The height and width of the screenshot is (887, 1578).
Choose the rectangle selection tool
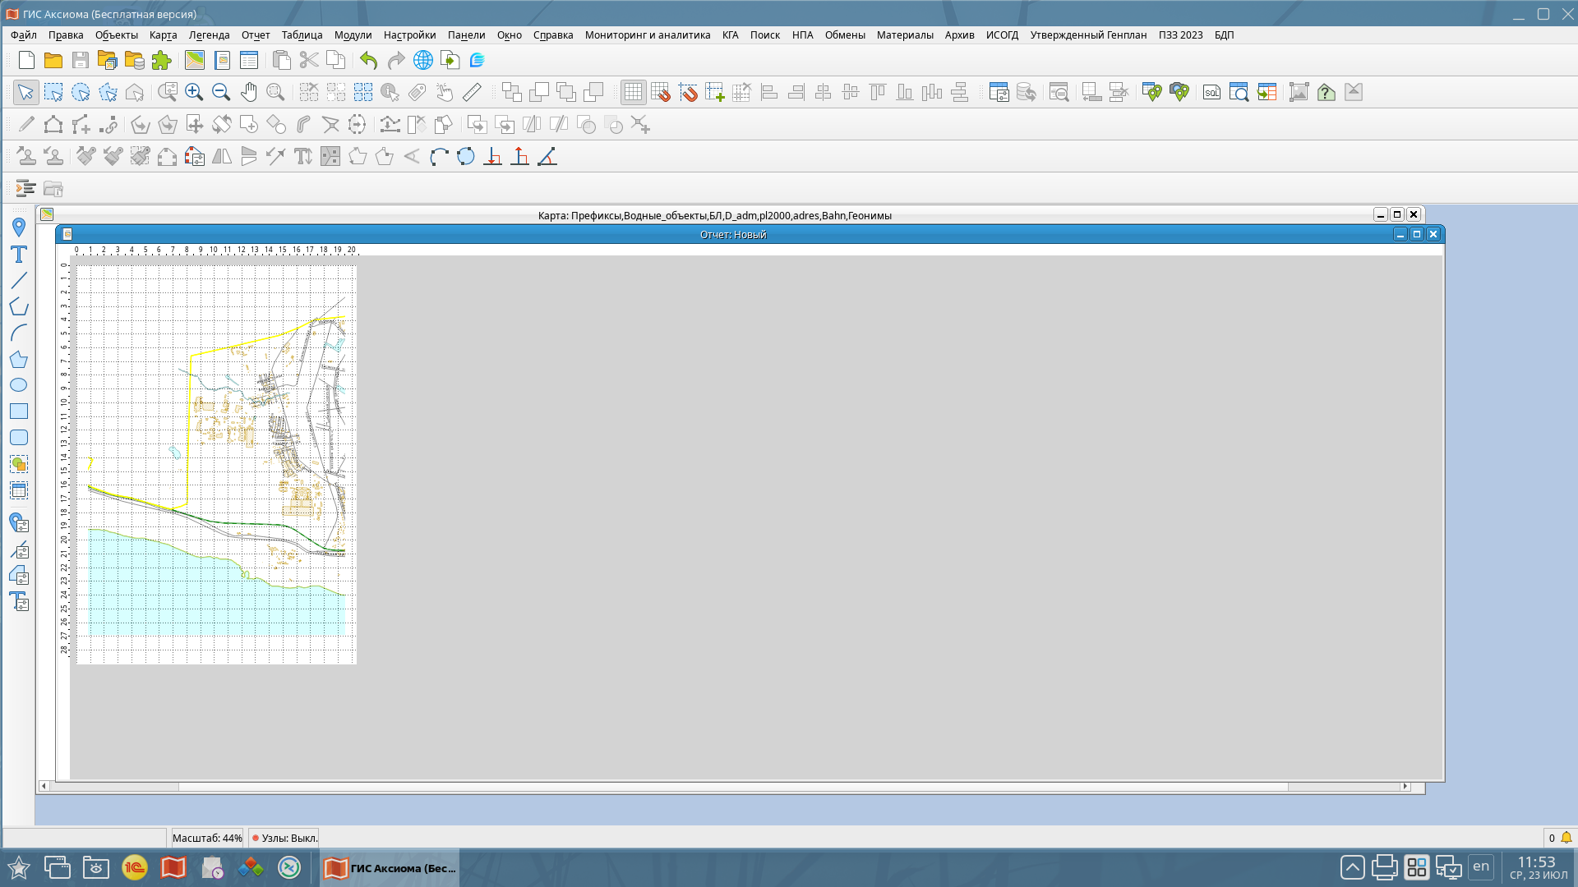coord(53,92)
